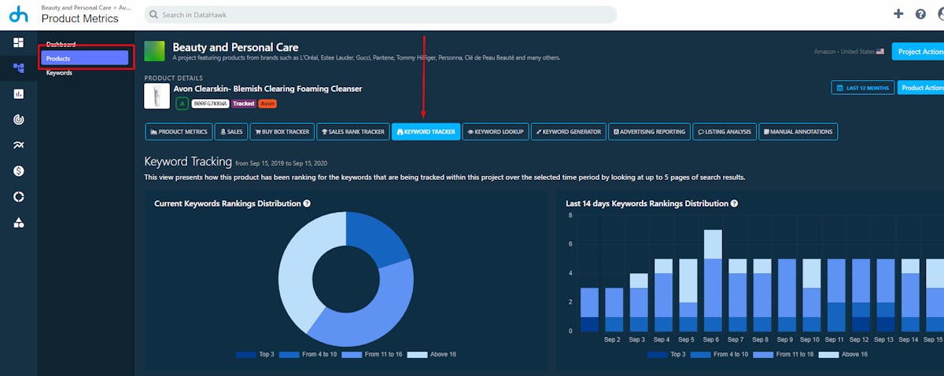Click the Sep 6 bar in chart
This screenshot has height=376, width=944.
[713, 280]
